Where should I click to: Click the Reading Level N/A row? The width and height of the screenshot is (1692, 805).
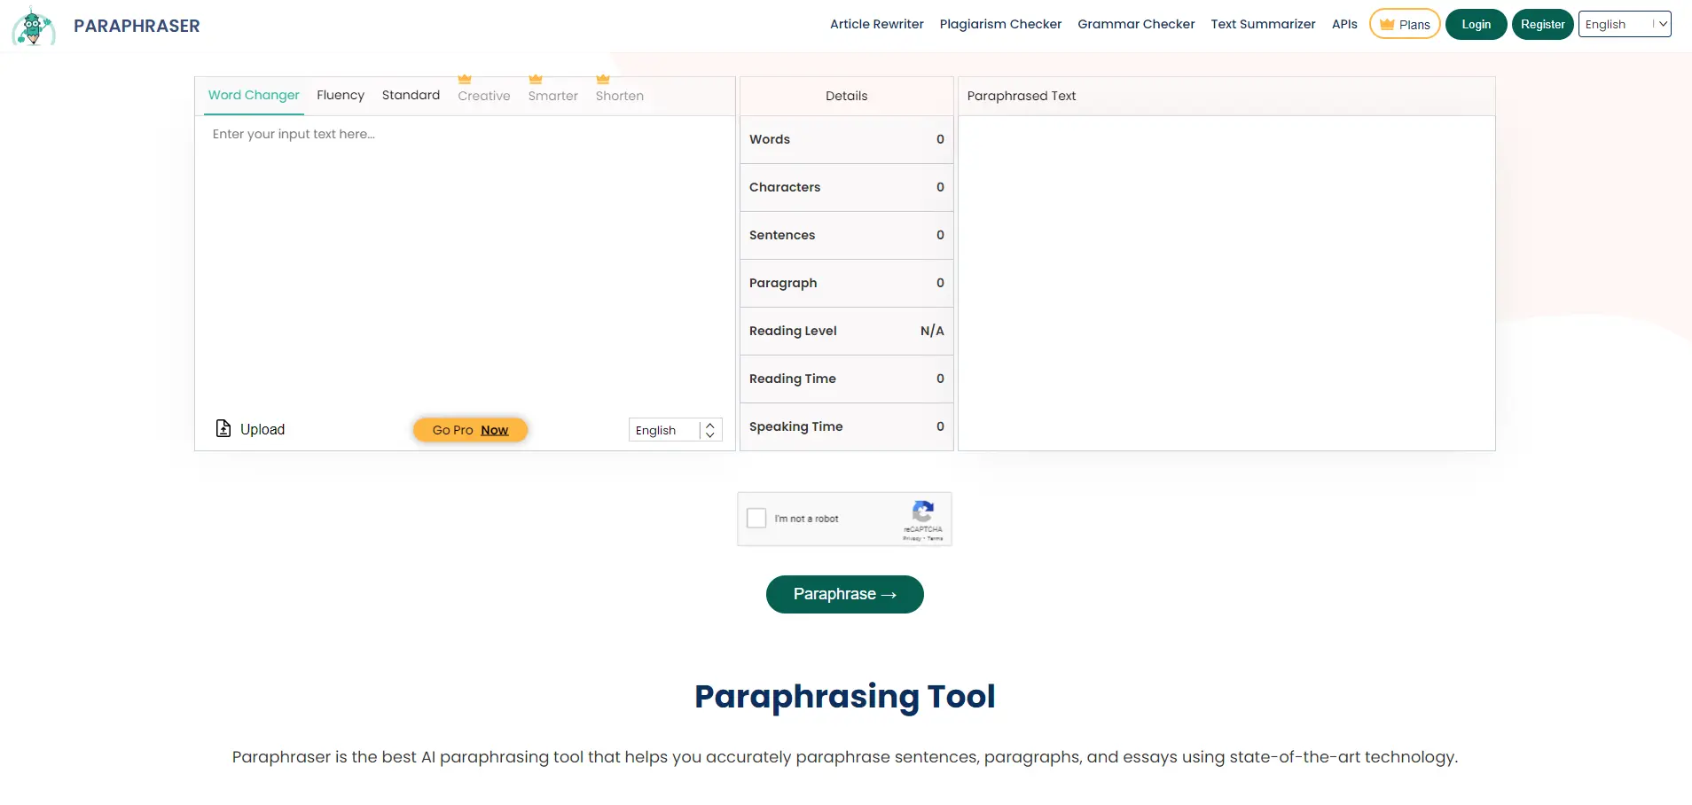[847, 331]
